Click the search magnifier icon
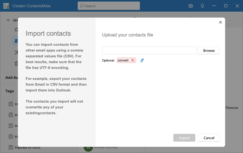Screen dimensions: 243x153 (82, 6)
